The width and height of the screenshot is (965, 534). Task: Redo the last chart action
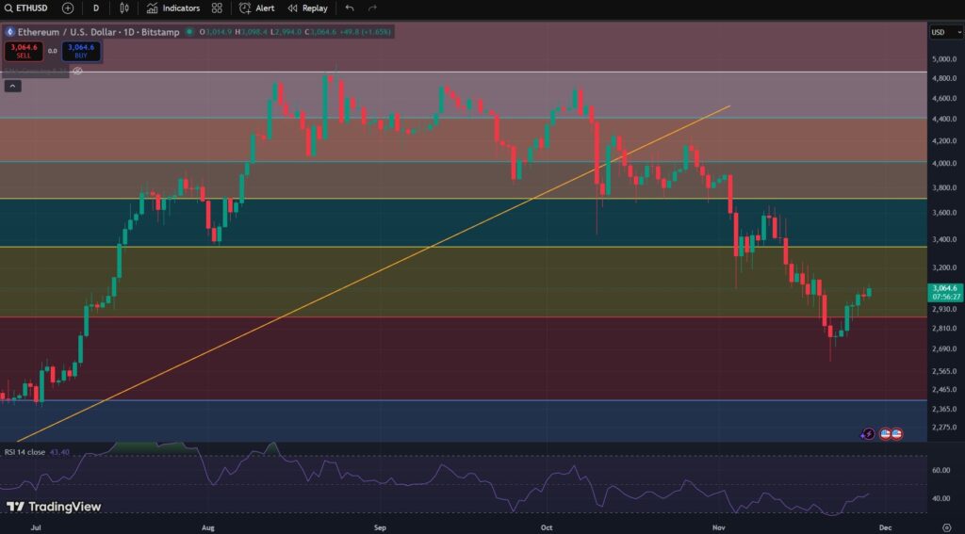click(x=371, y=8)
